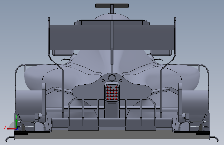The width and height of the screenshot is (224, 145).
Task: Click the green Y axis arrow of the triad
Action: [x=17, y=123]
